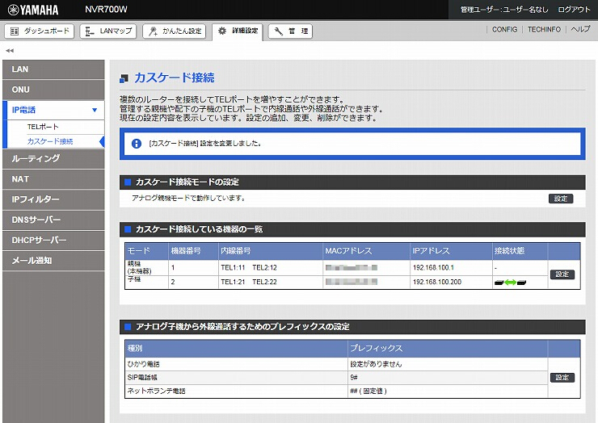Open the IPフィルター sidebar menu
The width and height of the screenshot is (598, 423).
click(x=53, y=199)
